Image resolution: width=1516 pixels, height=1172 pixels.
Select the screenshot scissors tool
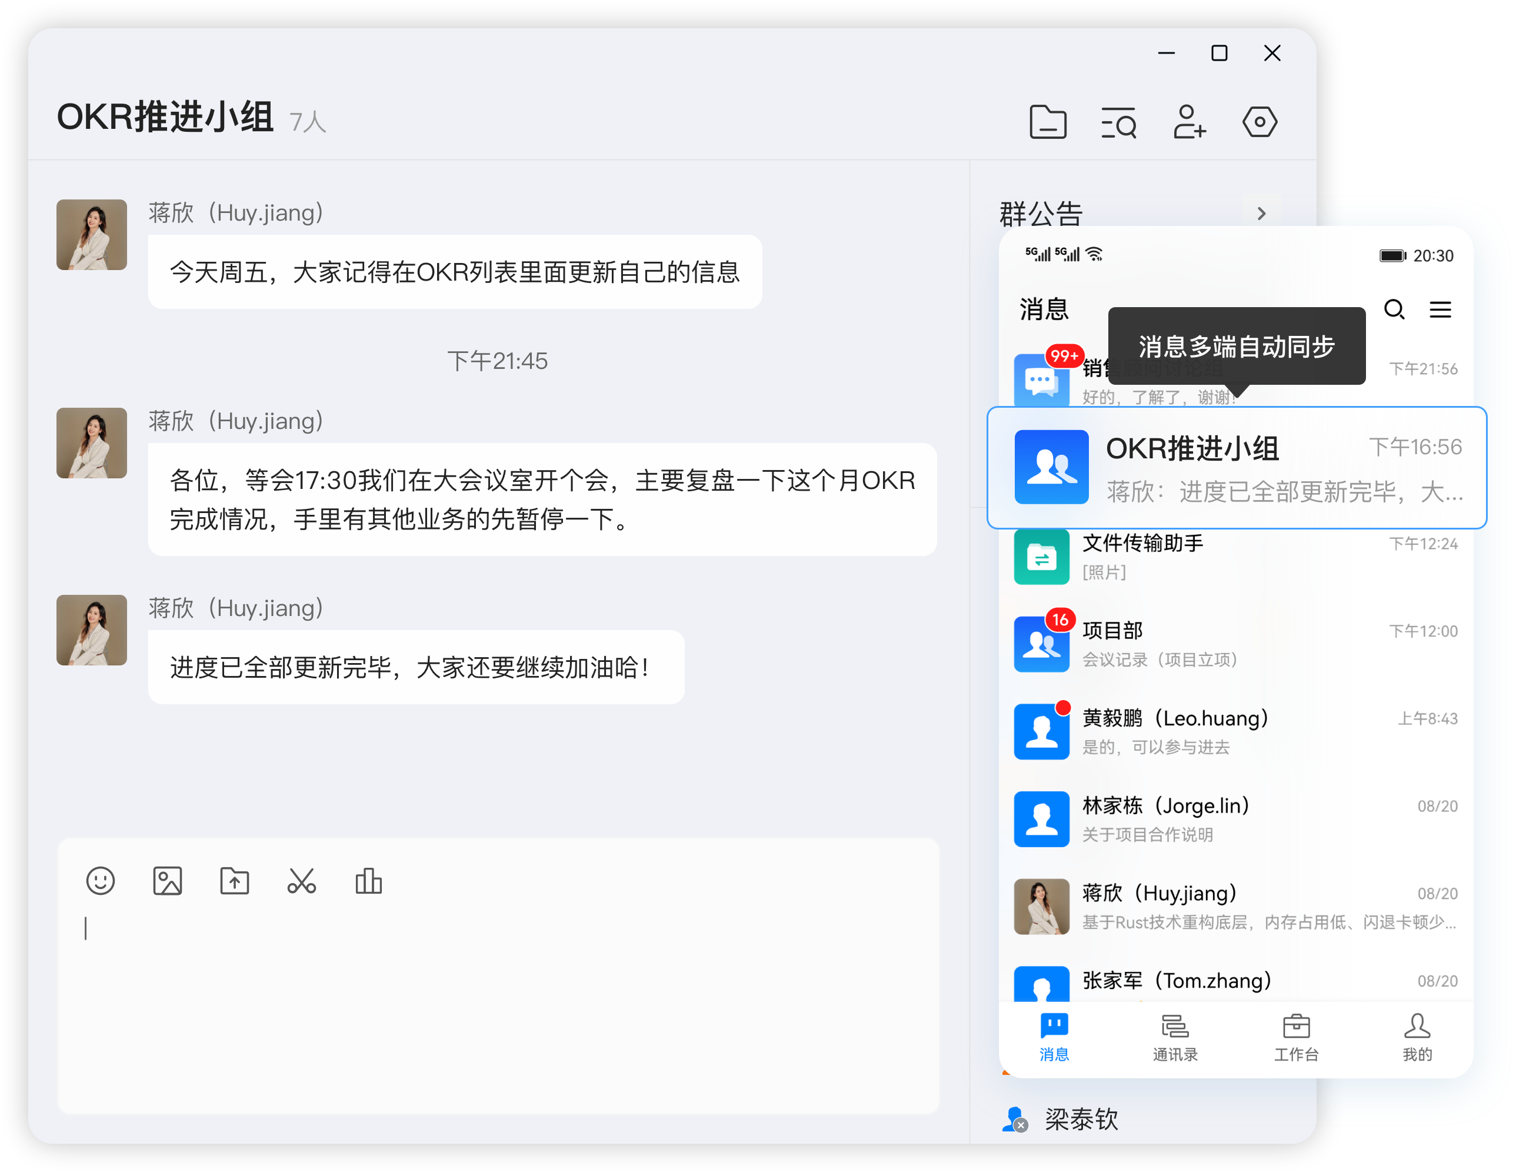pyautogui.click(x=301, y=881)
